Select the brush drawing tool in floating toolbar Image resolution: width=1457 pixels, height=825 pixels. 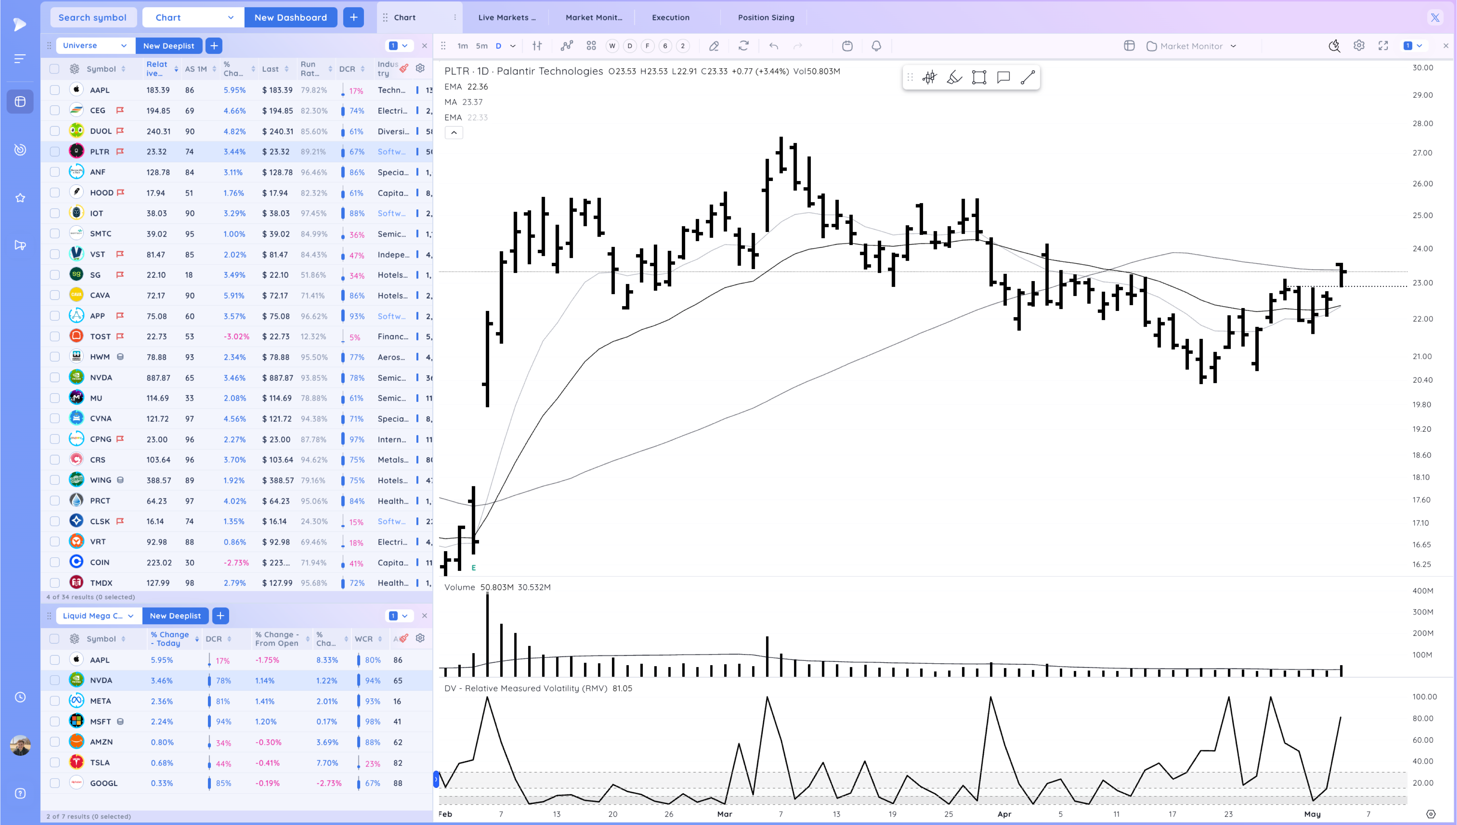pos(954,77)
